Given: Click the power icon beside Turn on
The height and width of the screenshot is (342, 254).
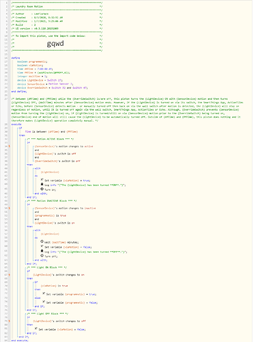Looking at the screenshot, I should coord(42,189).
